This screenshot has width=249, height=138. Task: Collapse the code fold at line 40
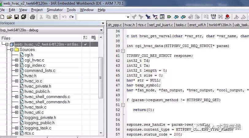point(123,51)
